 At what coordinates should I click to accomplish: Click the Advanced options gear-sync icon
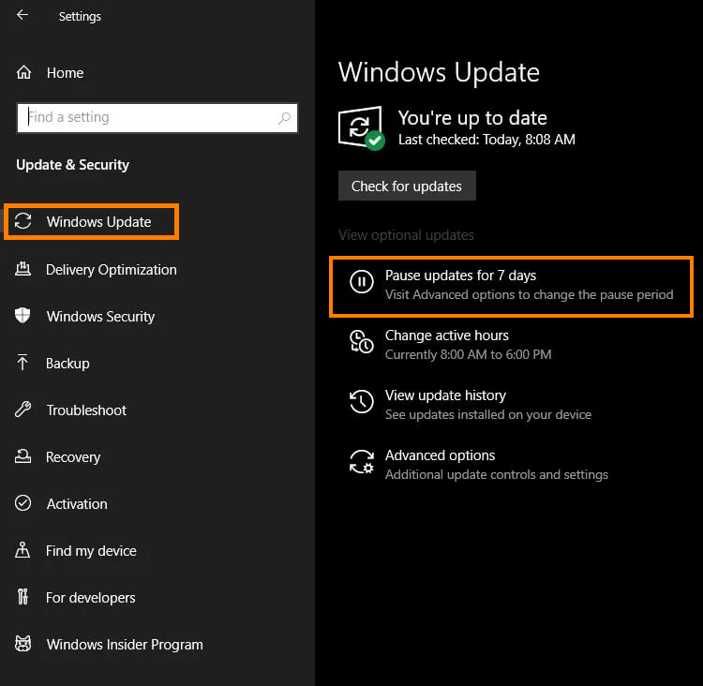362,462
